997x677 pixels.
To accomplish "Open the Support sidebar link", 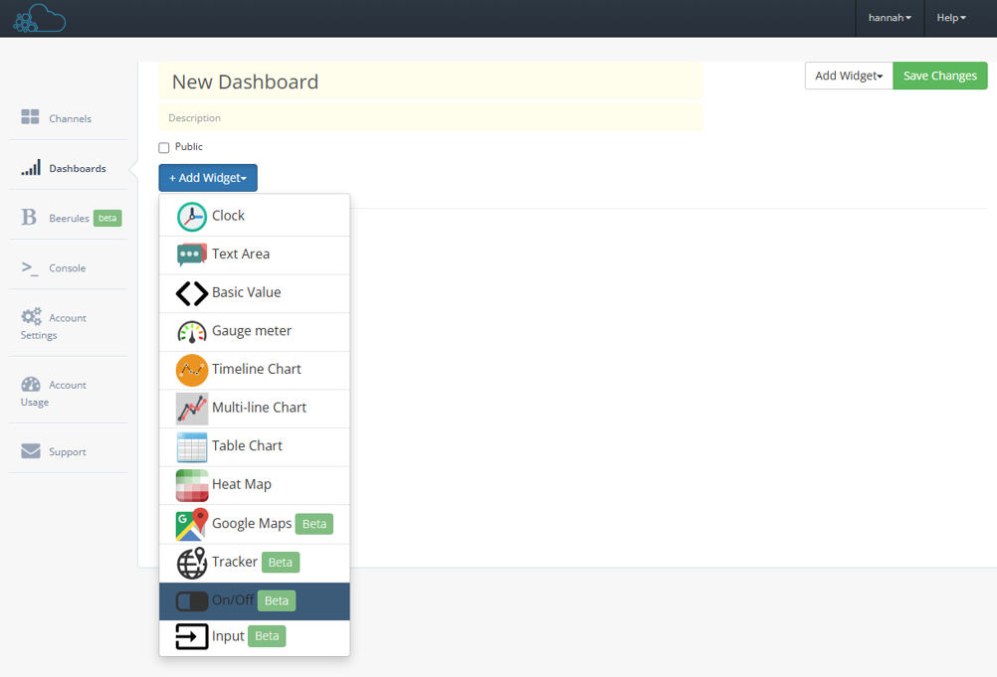I will click(x=68, y=451).
